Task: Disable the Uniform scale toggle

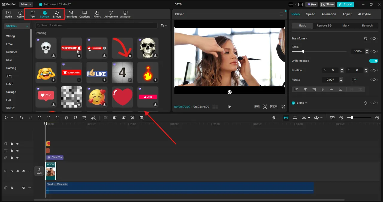Action: (373, 61)
